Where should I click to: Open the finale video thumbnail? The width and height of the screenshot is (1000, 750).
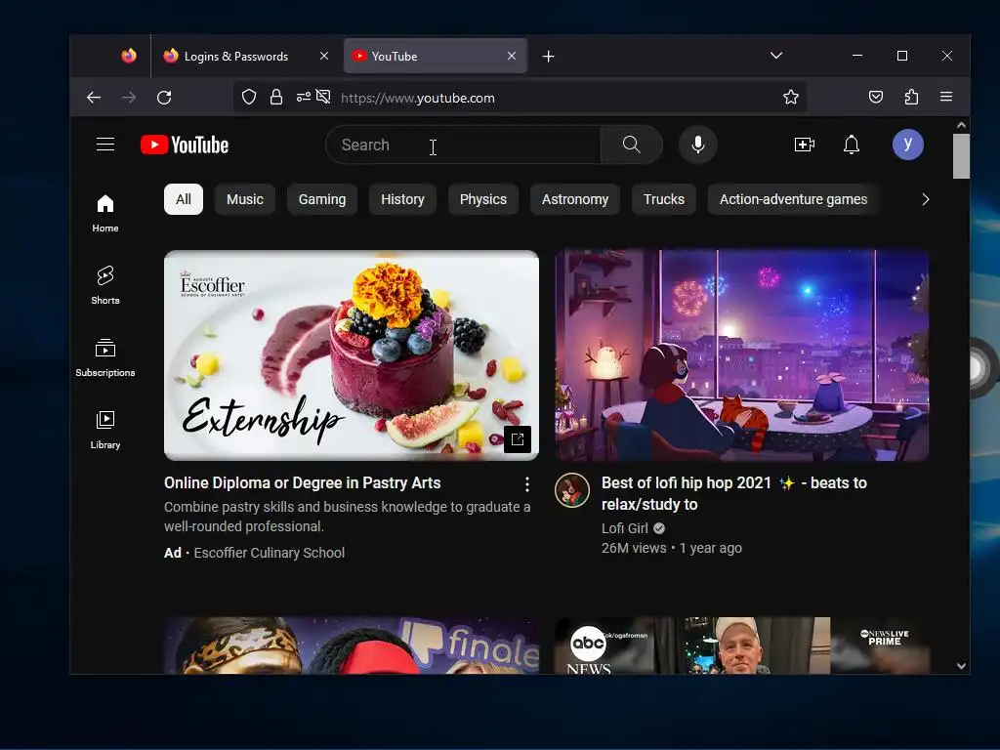pyautogui.click(x=352, y=646)
